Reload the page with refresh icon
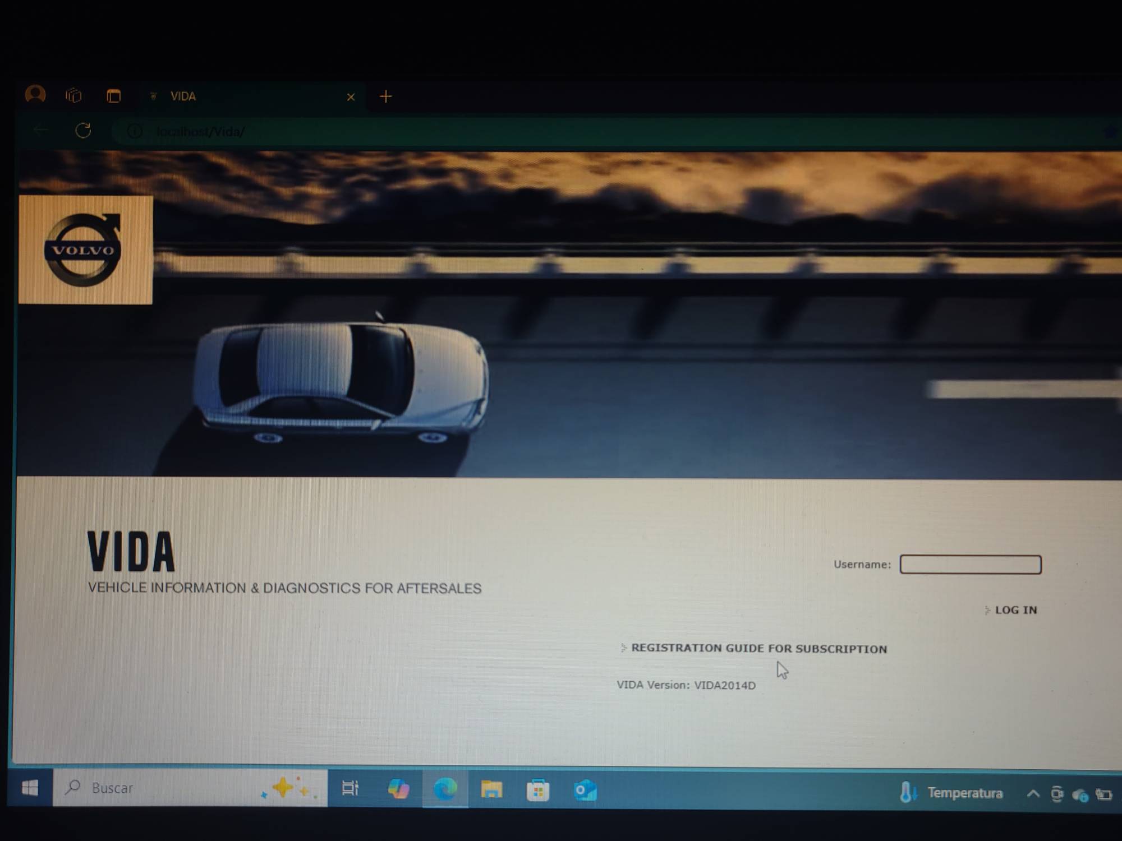The width and height of the screenshot is (1122, 841). click(83, 131)
